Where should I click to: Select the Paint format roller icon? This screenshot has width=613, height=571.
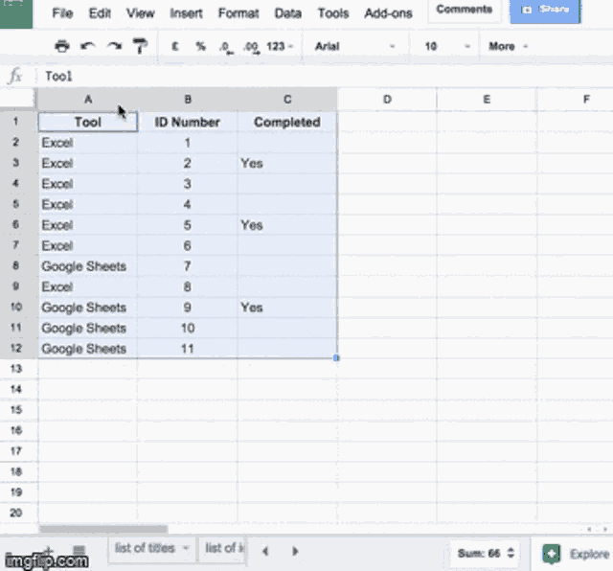[141, 46]
